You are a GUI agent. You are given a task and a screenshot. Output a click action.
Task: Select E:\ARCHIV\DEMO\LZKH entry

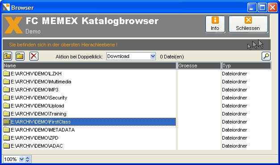pyautogui.click(x=36, y=74)
